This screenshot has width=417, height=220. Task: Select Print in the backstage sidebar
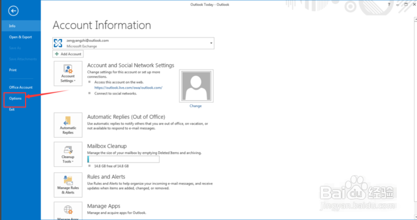point(13,70)
